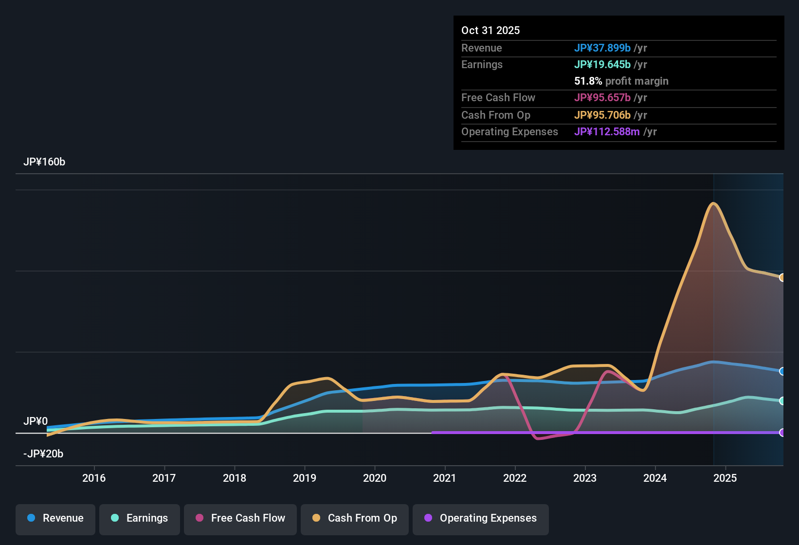Click the JP¥37.899b Revenue value link
This screenshot has width=799, height=545.
tap(603, 48)
